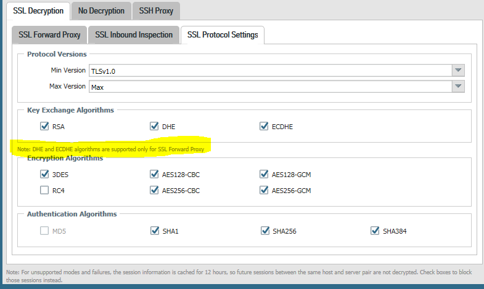Click the DHE and ECDHE support note

pos(110,149)
